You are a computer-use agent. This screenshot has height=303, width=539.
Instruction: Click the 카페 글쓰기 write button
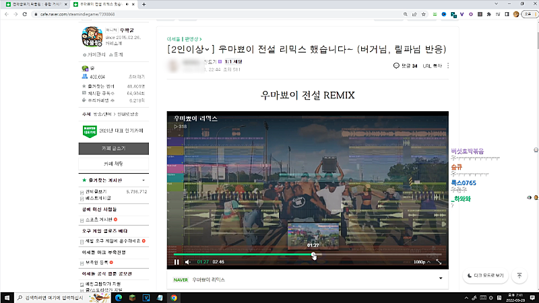click(x=114, y=148)
